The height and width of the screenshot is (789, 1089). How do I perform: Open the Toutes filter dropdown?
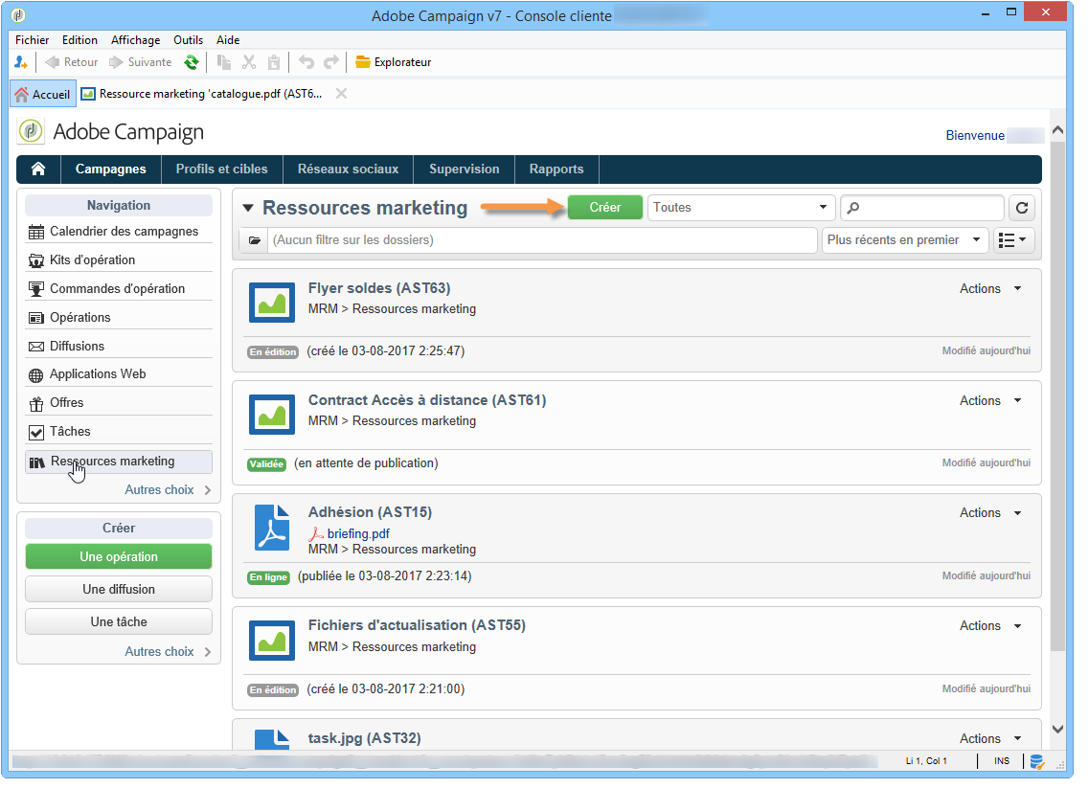click(x=740, y=208)
